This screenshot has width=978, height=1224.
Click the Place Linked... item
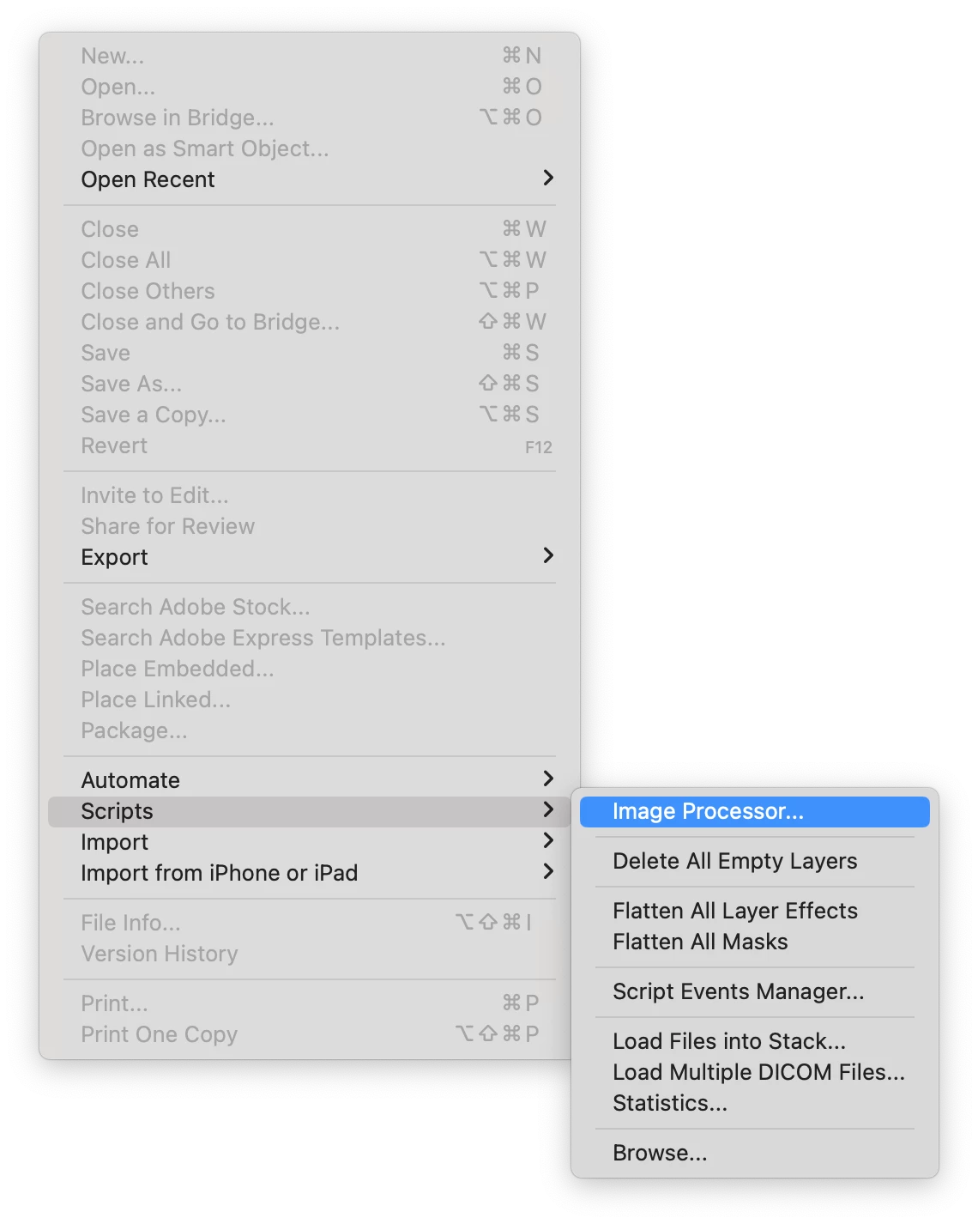310,700
